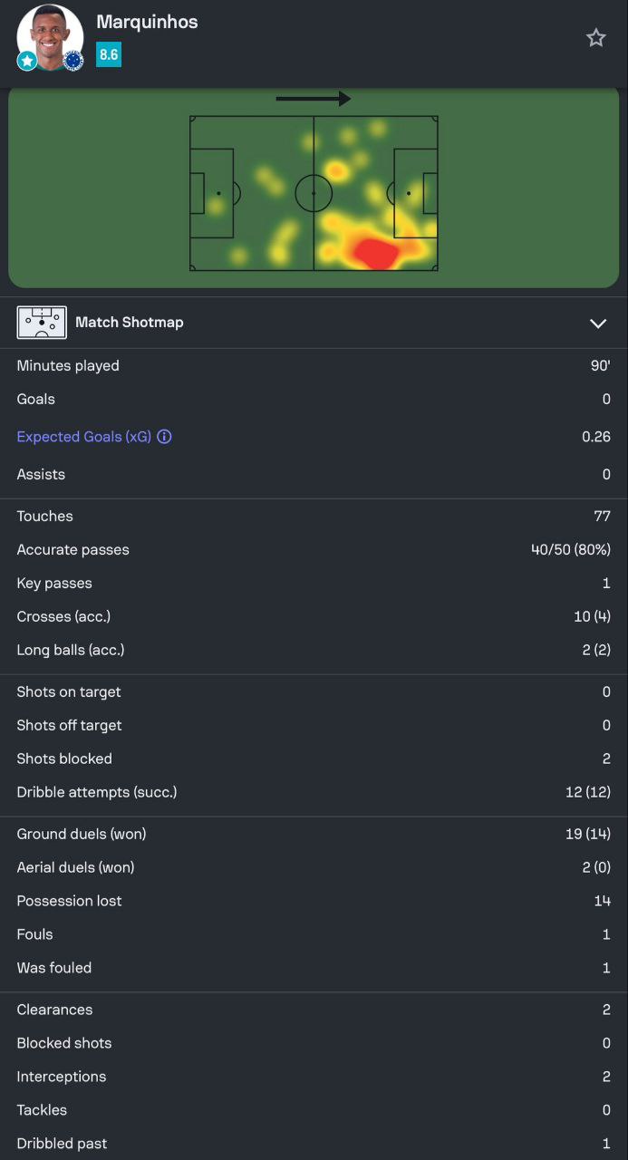This screenshot has width=628, height=1160.
Task: Open Expected Goals (xG) link
Action: pos(85,437)
